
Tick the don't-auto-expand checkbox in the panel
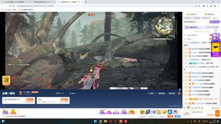(169, 106)
